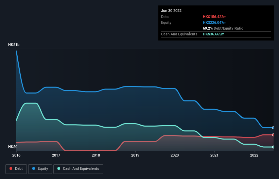Click the 2020 axis label
Image resolution: width=279 pixels, height=179 pixels.
coord(175,155)
